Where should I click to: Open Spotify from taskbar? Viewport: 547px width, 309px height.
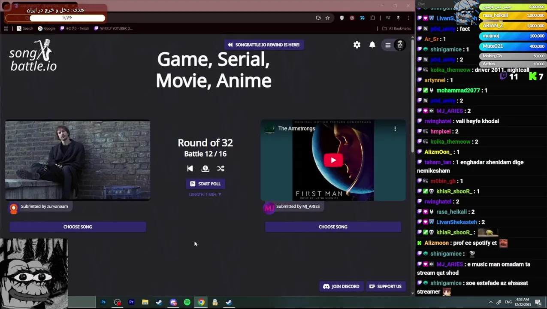[187, 302]
